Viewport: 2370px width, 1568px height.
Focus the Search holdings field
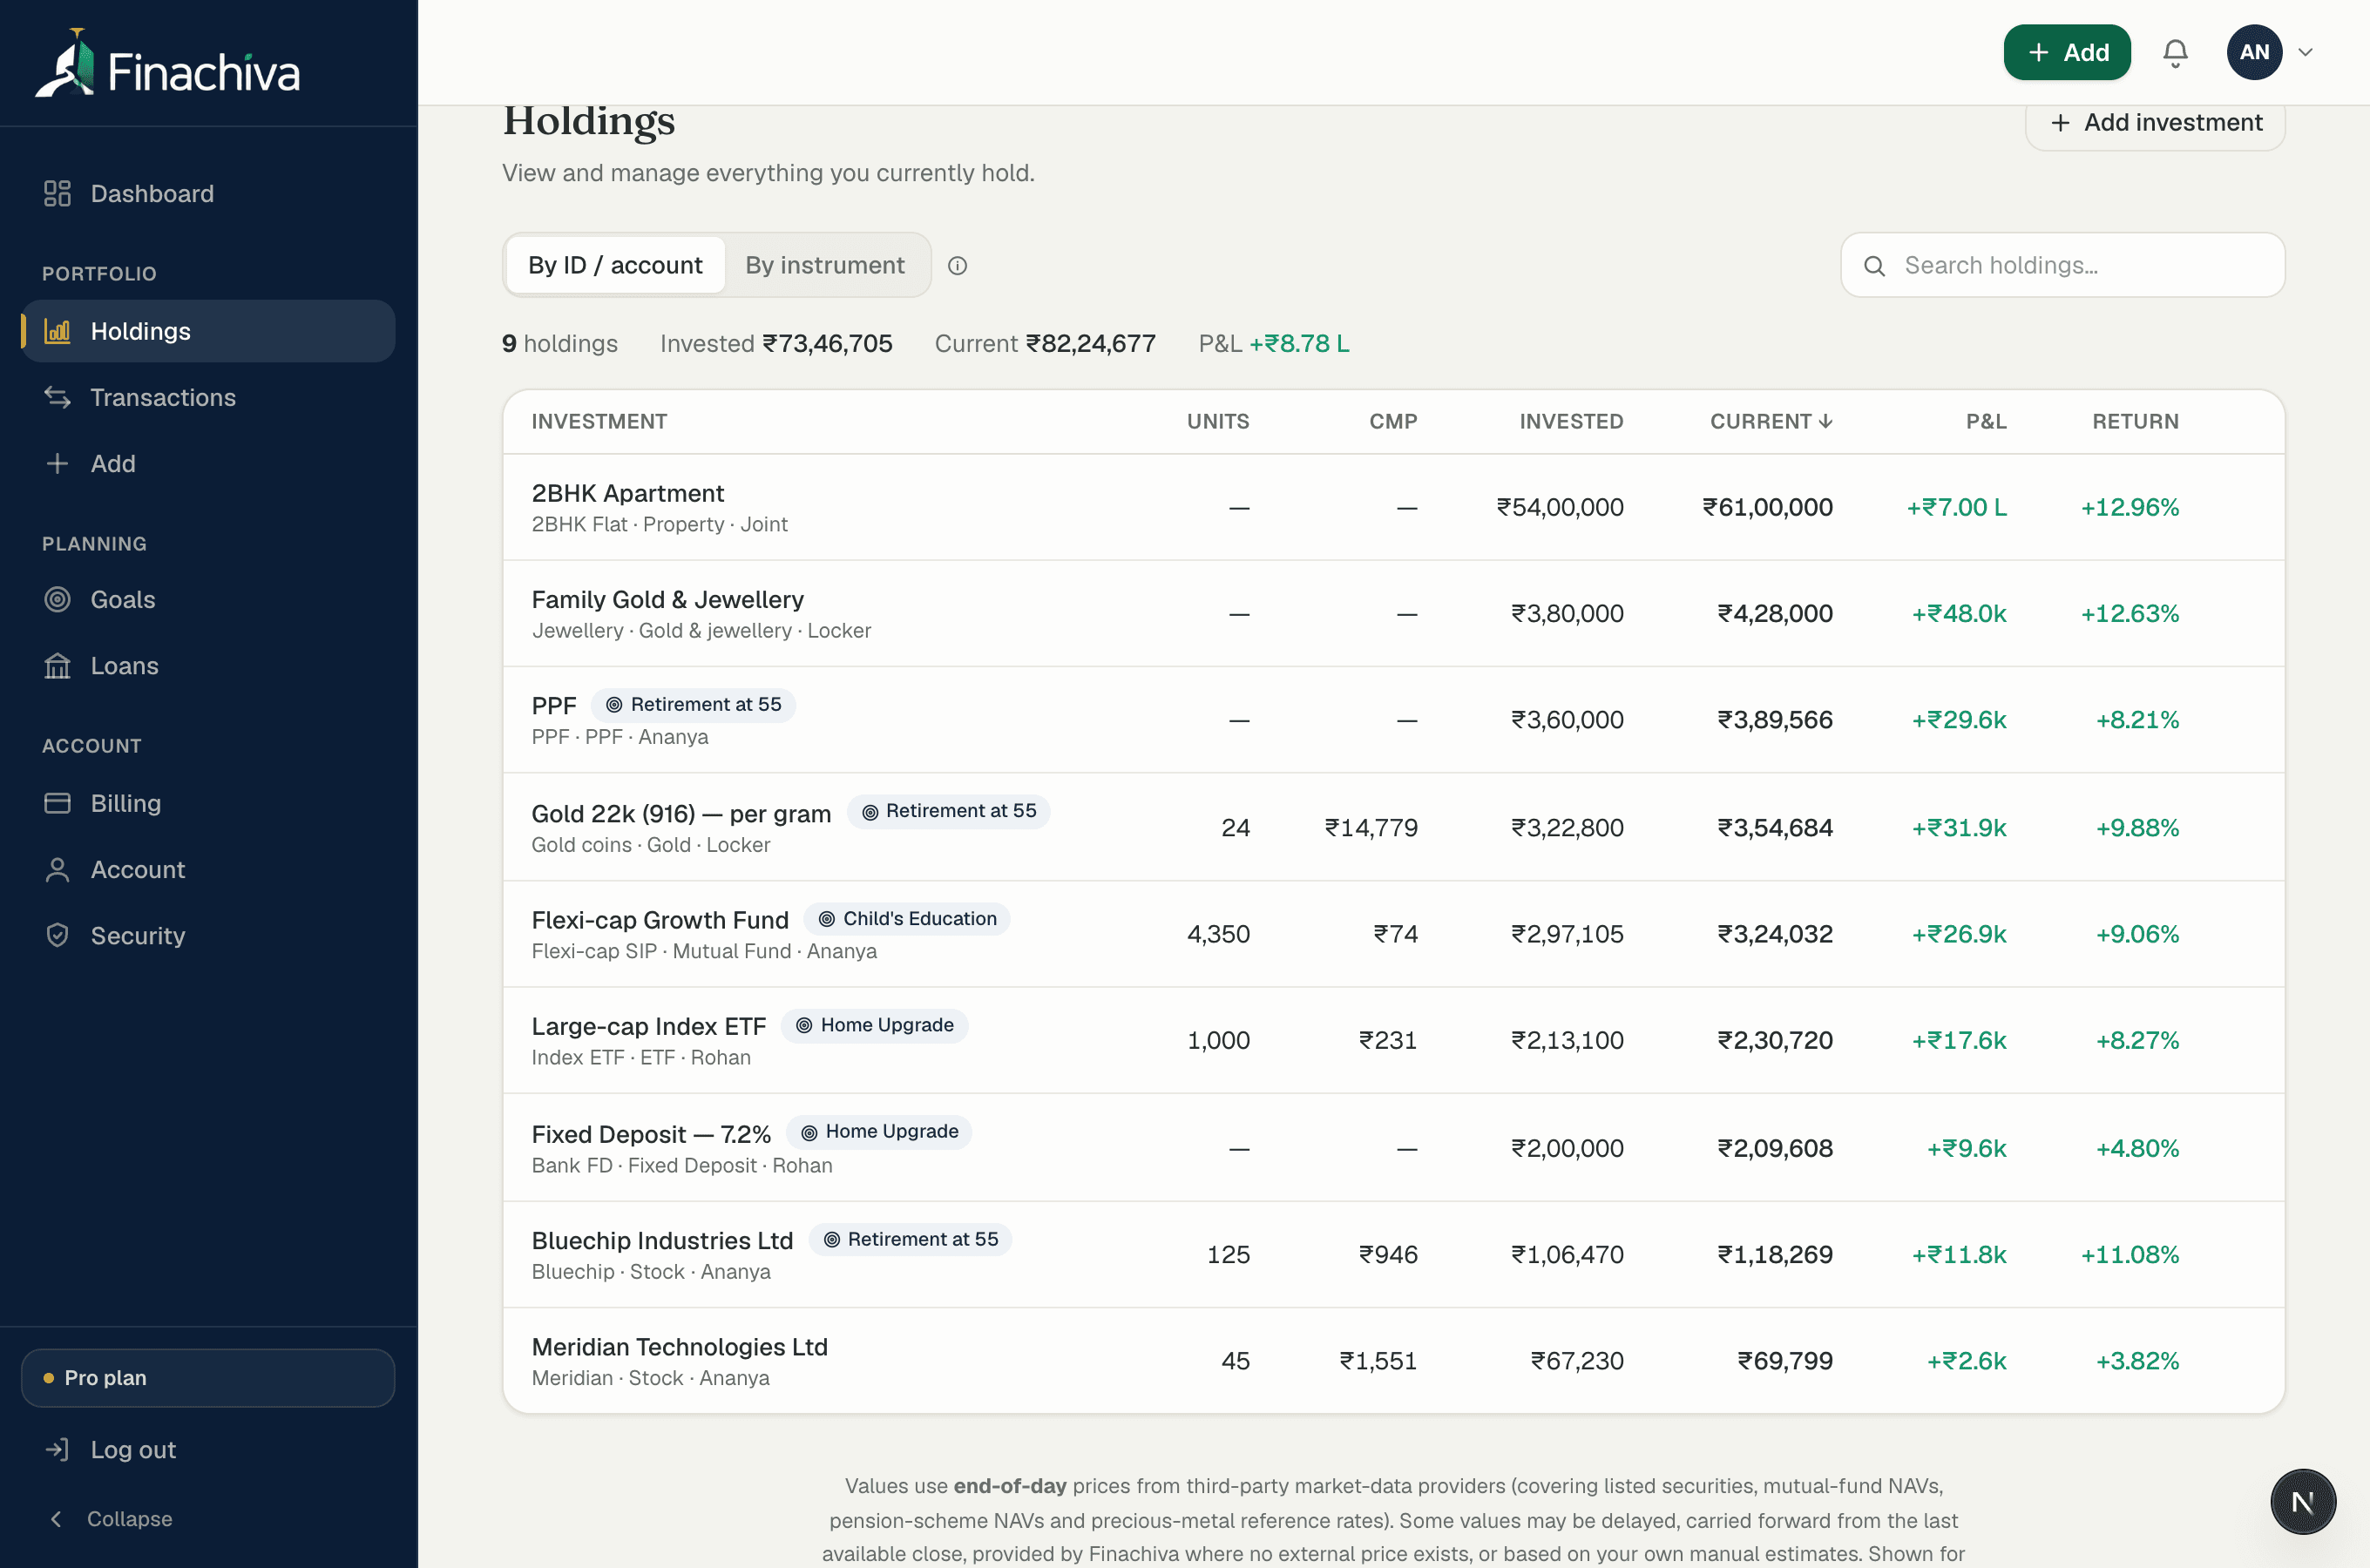(2062, 265)
